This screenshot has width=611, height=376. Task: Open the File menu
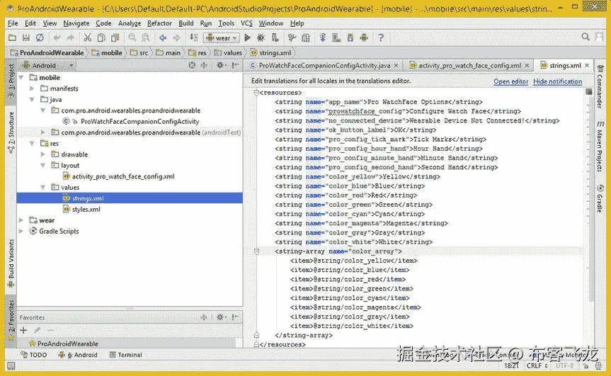(13, 23)
